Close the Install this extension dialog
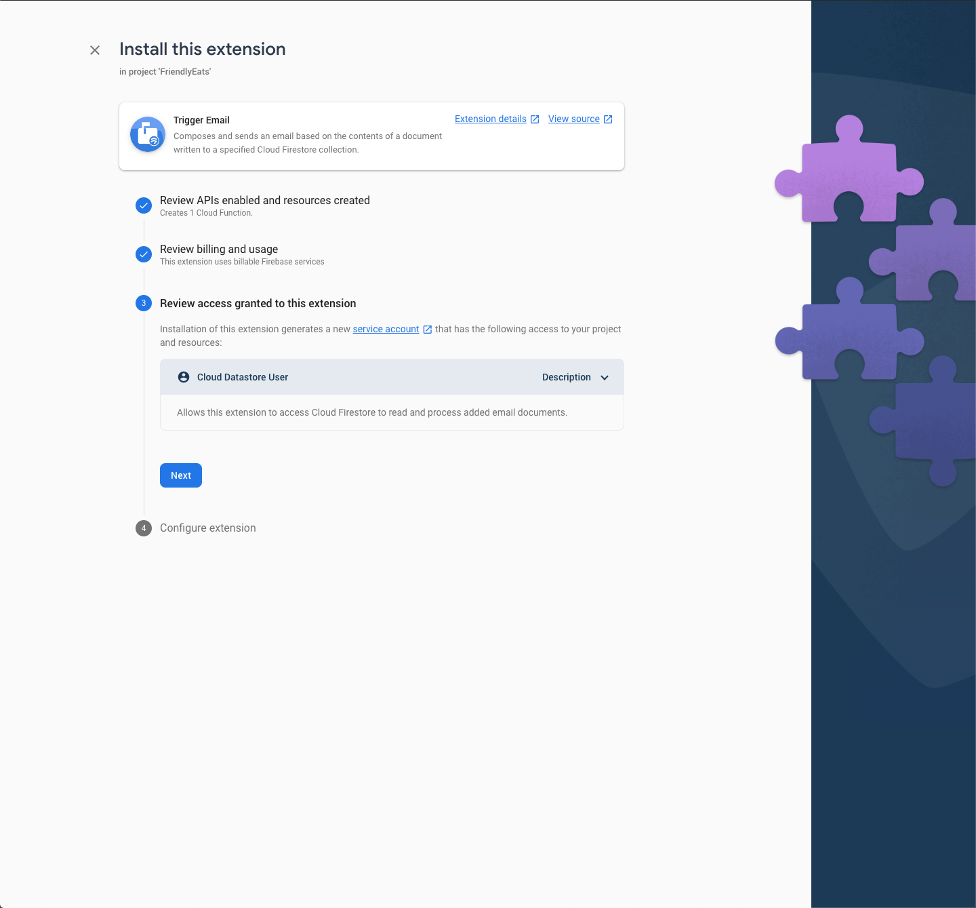976x908 pixels. coord(95,50)
